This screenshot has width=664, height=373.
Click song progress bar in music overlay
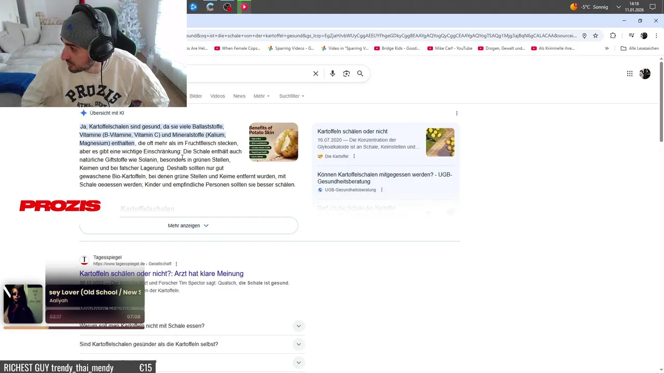tap(74, 327)
